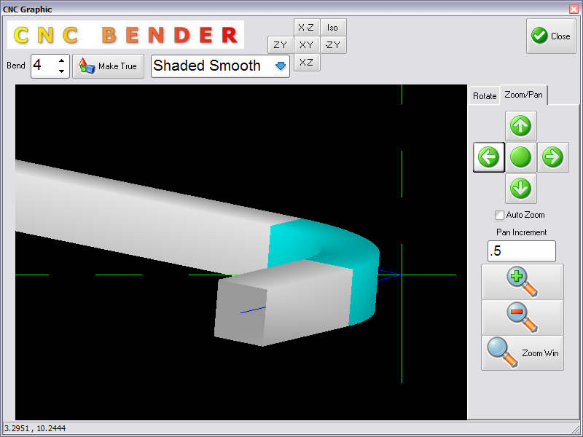Click the Make True button
Image resolution: width=583 pixels, height=437 pixels.
pos(109,66)
